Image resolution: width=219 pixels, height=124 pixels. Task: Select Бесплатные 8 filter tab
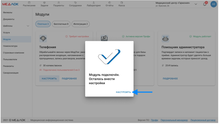(x=61, y=24)
